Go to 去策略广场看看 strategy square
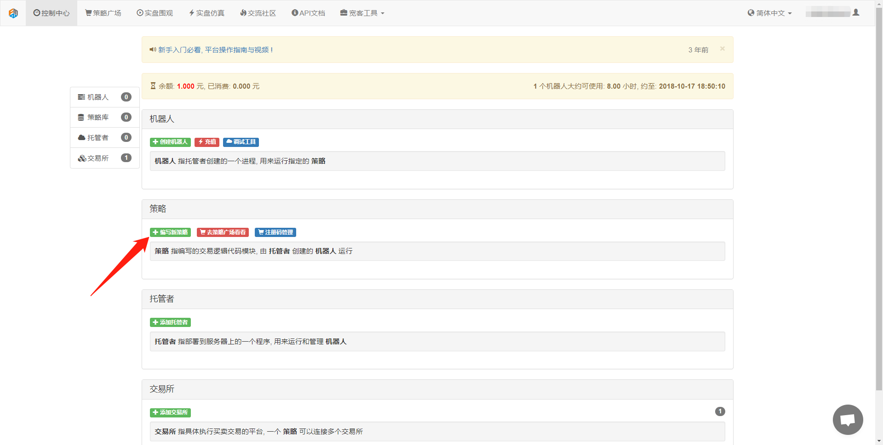Screen dimensions: 883x445 pyautogui.click(x=223, y=232)
